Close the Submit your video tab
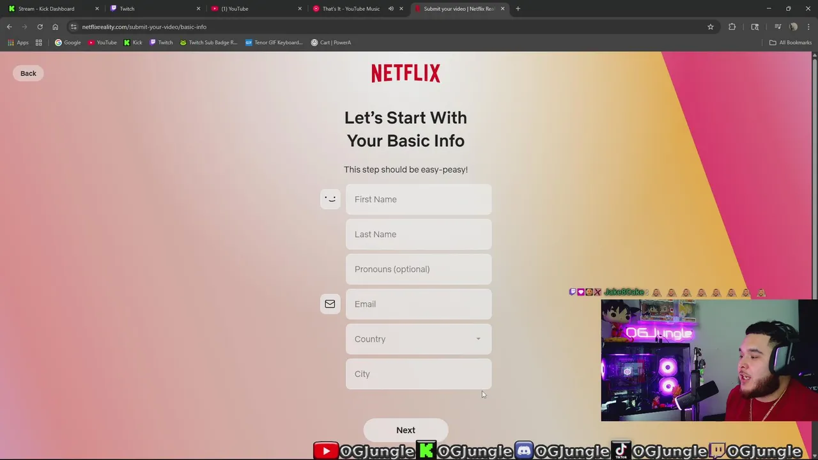This screenshot has width=818, height=460. (502, 8)
